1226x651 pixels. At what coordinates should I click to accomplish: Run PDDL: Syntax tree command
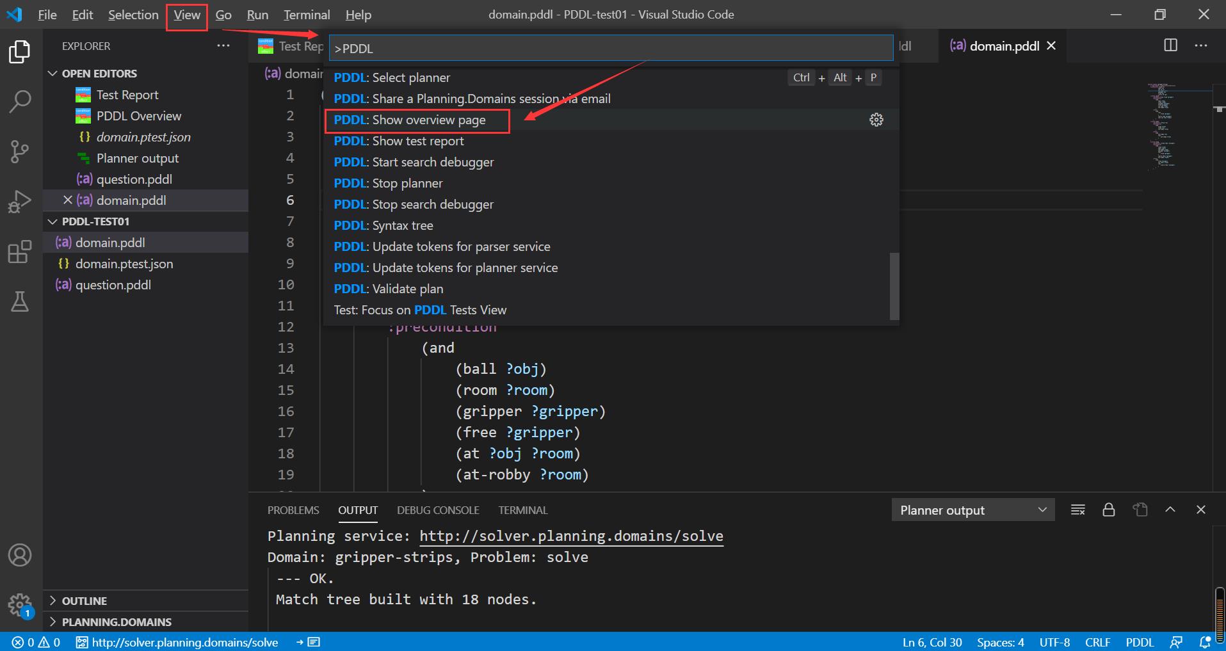click(611, 225)
